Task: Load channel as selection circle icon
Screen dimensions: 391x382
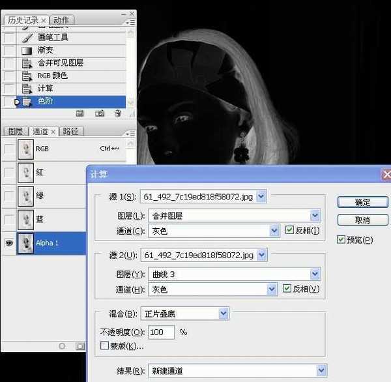Action: click(63, 345)
